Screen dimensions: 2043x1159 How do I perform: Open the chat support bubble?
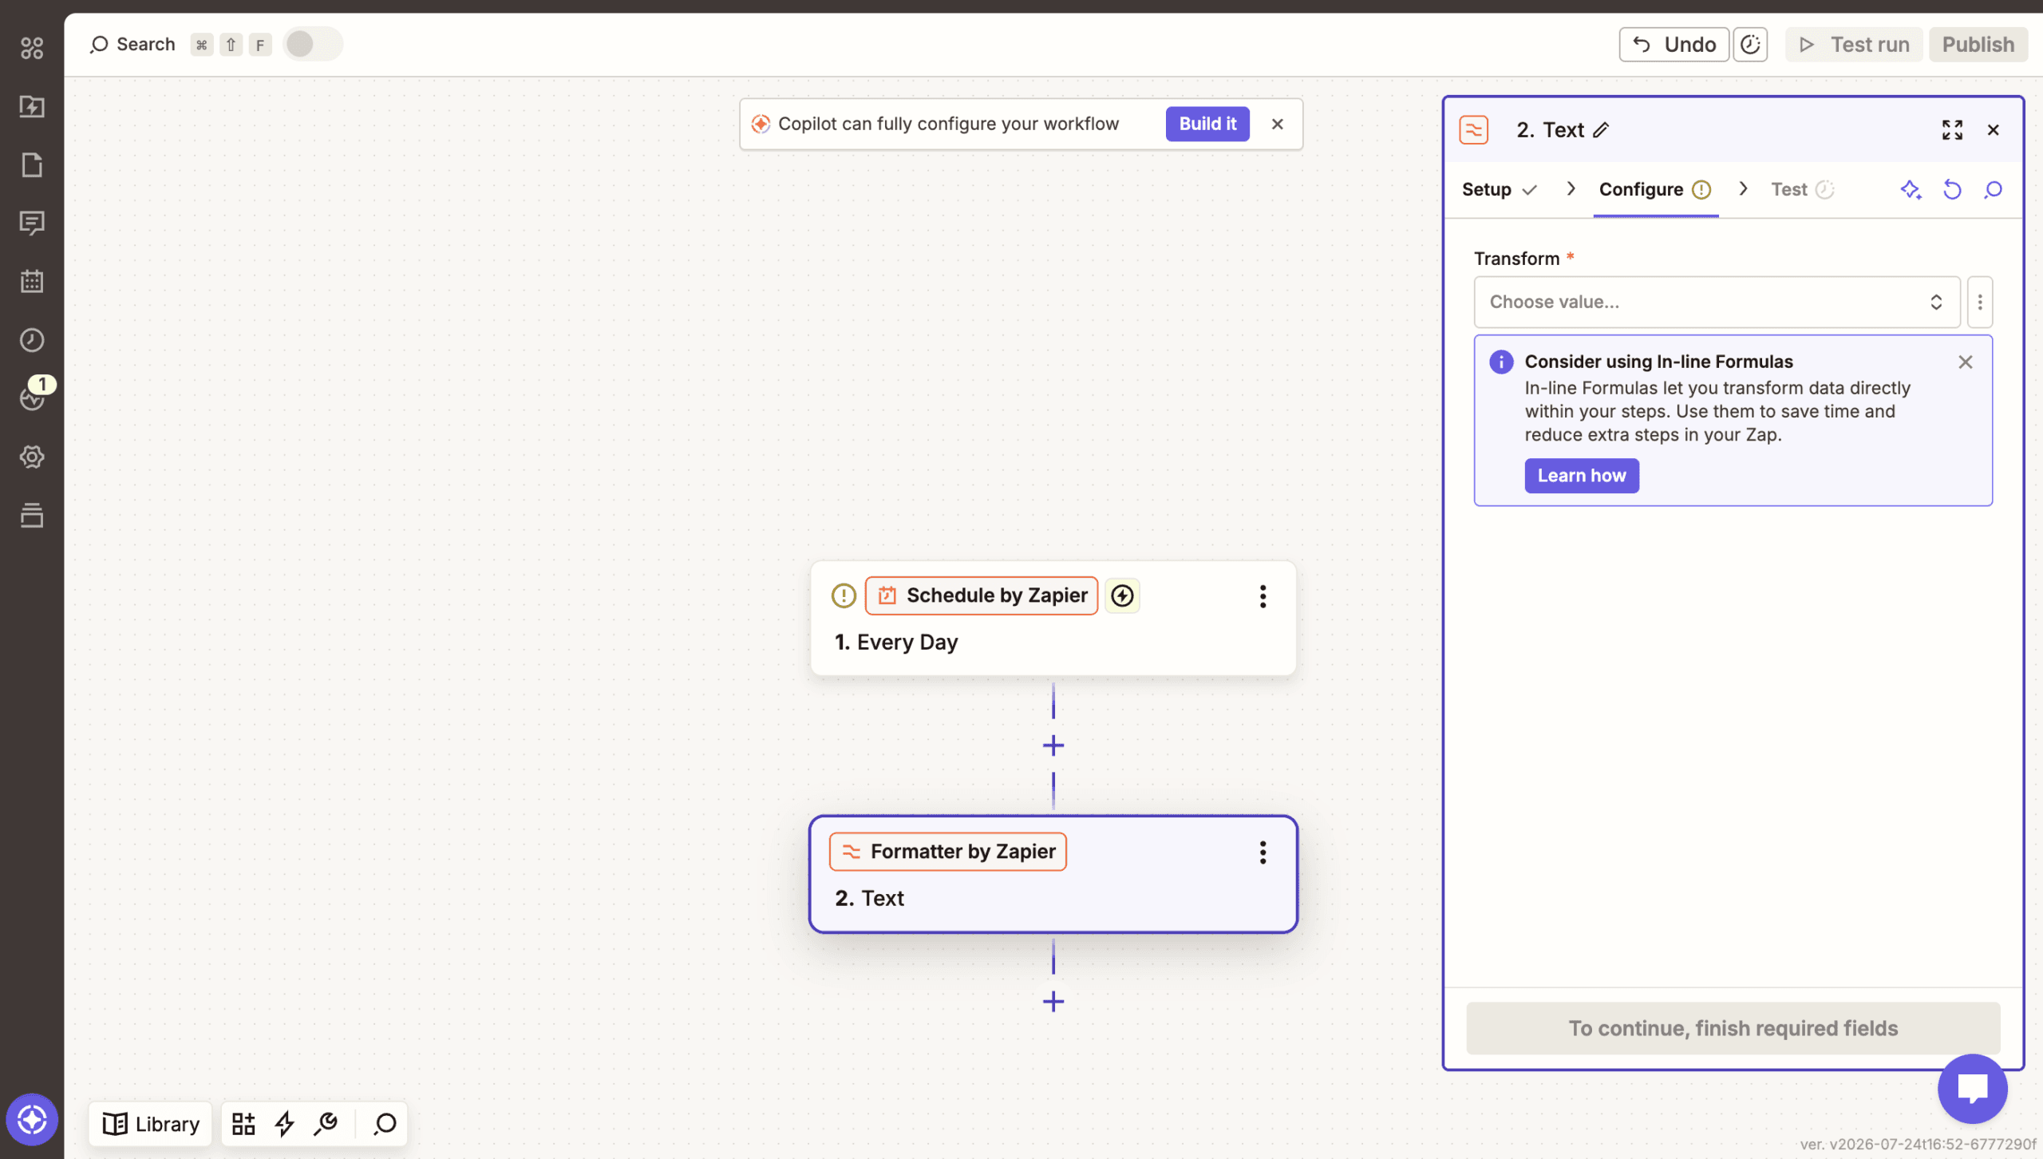click(x=1973, y=1088)
